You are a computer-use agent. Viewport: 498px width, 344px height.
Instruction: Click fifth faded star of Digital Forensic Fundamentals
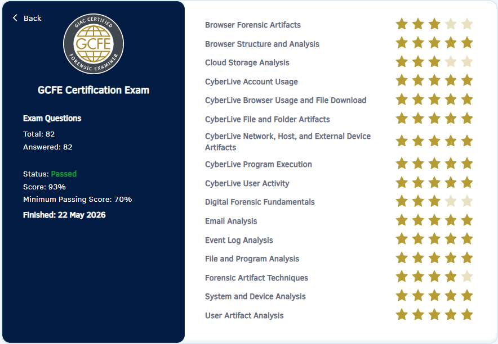(x=467, y=201)
